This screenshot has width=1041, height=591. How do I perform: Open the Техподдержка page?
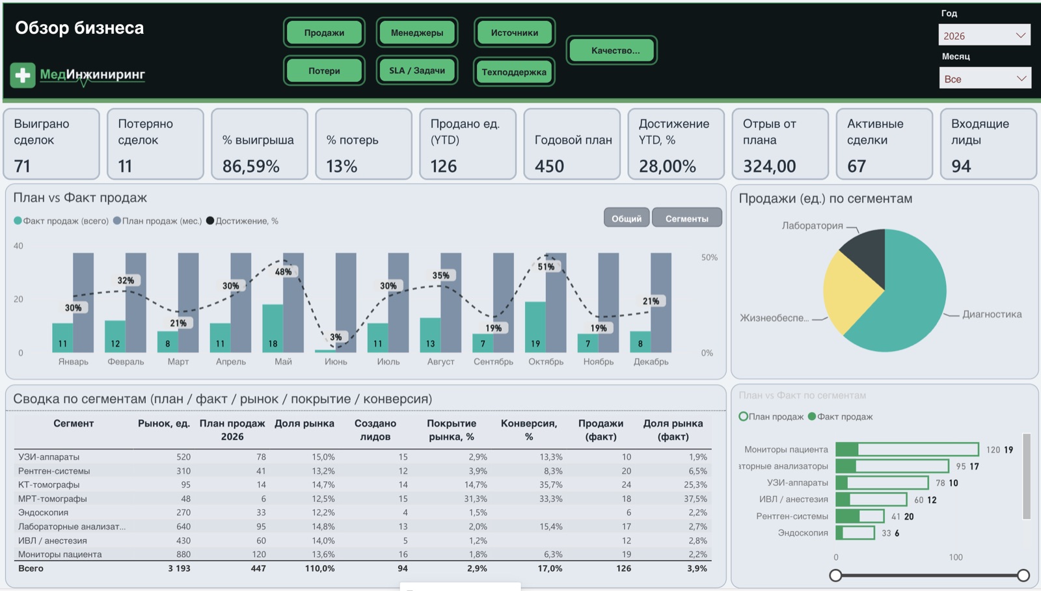pos(514,72)
